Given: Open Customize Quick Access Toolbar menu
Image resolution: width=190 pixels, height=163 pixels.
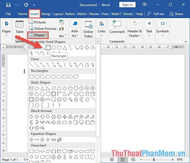Looking at the screenshot, I should click(34, 5).
